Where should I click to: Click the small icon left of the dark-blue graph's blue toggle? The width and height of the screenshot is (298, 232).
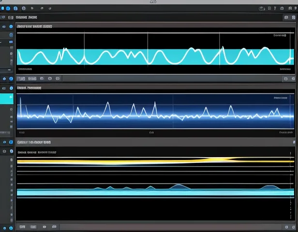coord(4,88)
